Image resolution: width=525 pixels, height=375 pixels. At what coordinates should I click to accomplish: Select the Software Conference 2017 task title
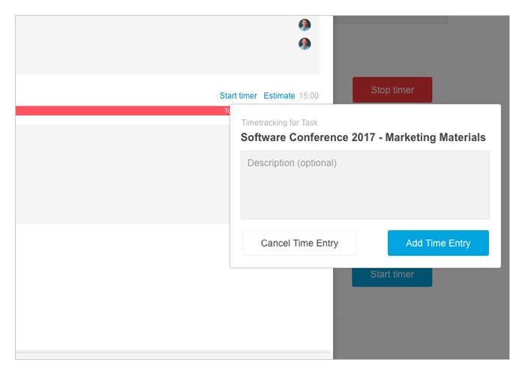pos(363,137)
